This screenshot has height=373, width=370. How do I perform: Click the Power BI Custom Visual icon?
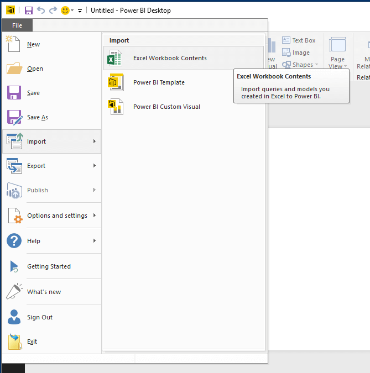pyautogui.click(x=116, y=107)
